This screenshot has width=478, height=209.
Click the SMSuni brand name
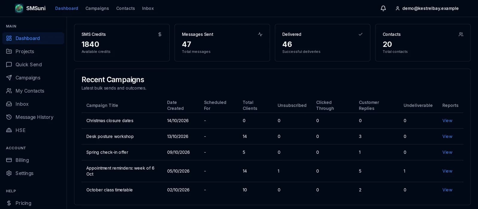tap(36, 8)
